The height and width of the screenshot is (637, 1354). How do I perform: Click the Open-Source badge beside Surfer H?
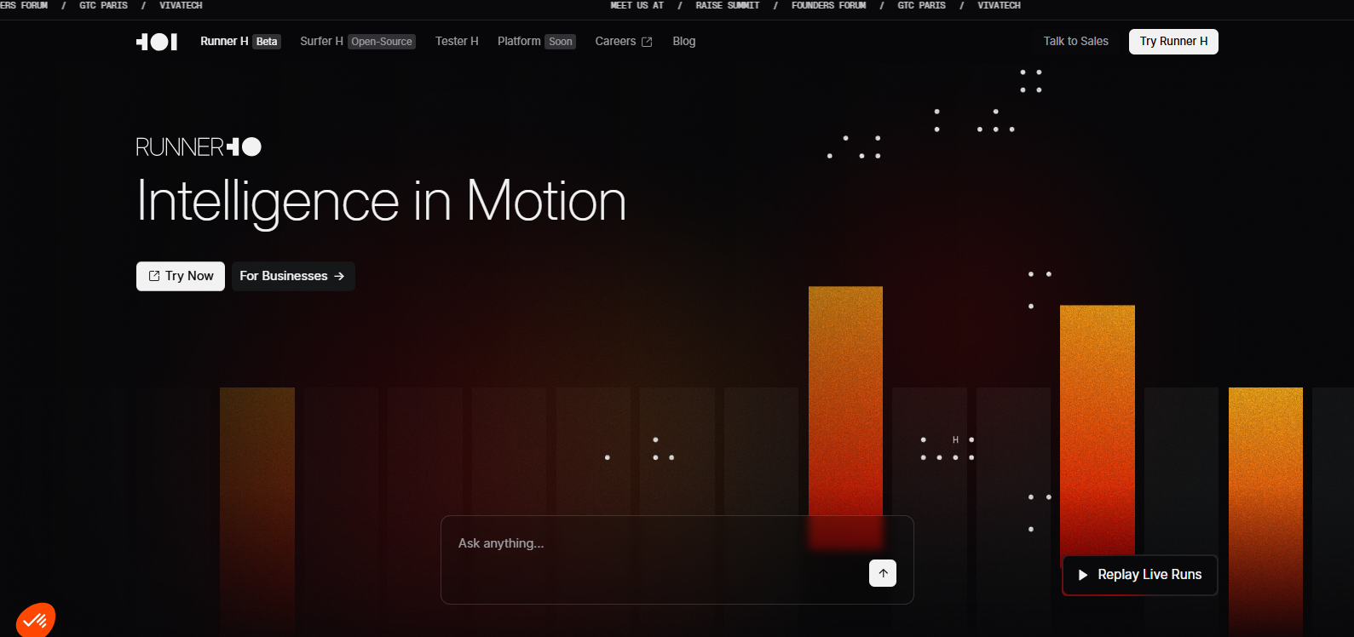382,42
